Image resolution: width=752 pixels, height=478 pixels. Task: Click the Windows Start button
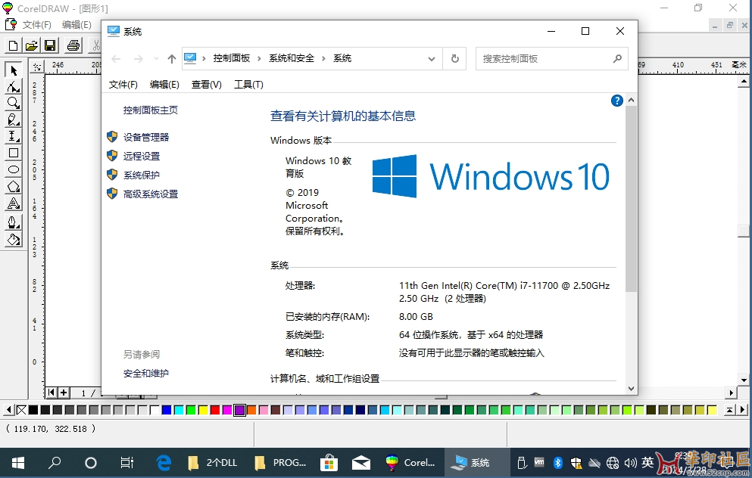[x=18, y=463]
